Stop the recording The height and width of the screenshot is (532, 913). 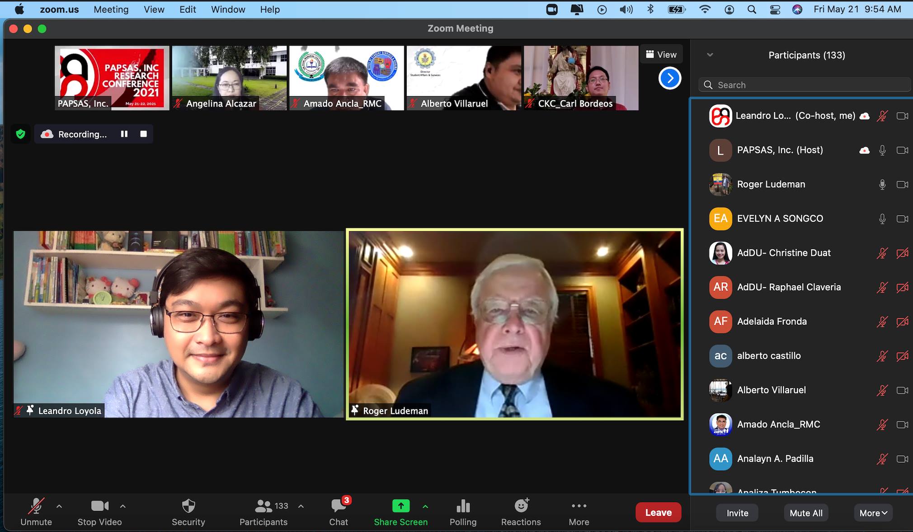[144, 134]
